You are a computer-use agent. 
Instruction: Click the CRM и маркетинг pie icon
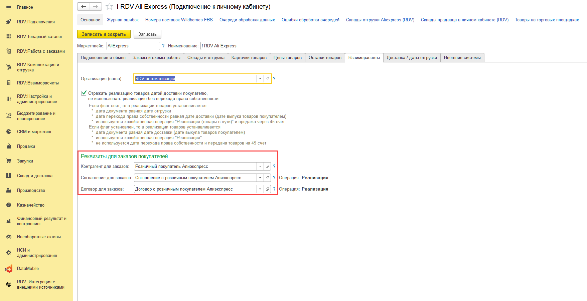[9, 131]
